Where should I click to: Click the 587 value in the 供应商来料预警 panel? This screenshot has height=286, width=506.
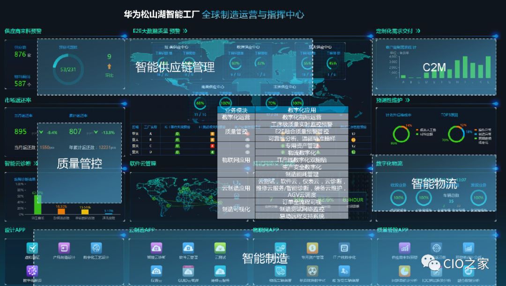coord(20,84)
